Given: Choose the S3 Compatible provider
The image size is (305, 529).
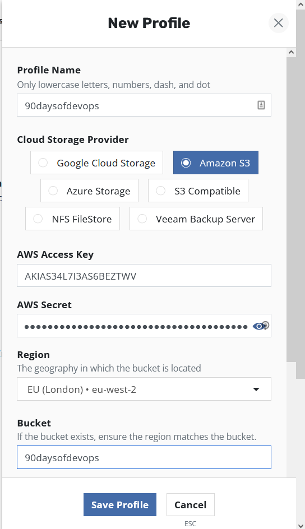Looking at the screenshot, I should (x=198, y=191).
